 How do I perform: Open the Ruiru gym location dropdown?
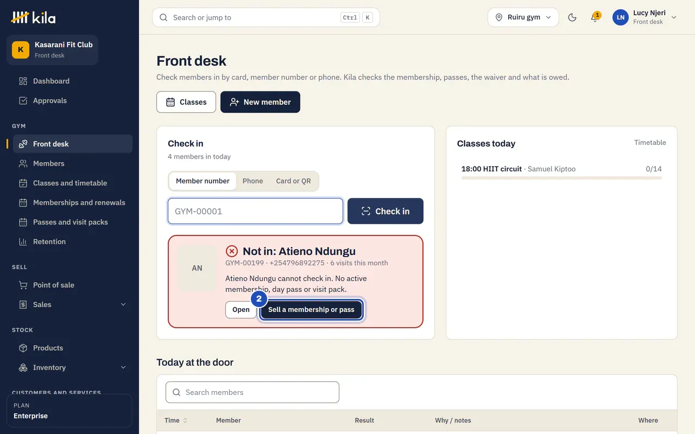(x=523, y=17)
